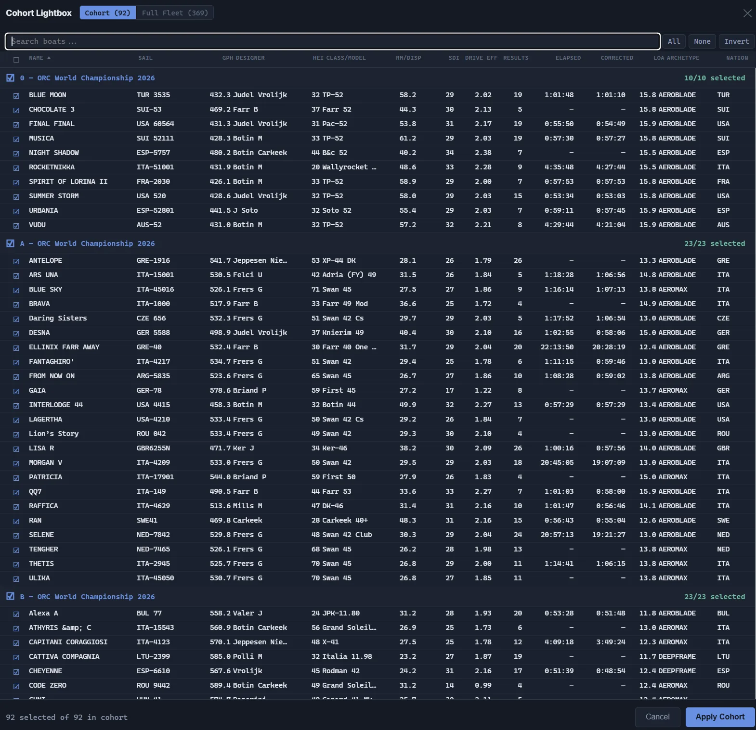Click the None selection button

[702, 41]
